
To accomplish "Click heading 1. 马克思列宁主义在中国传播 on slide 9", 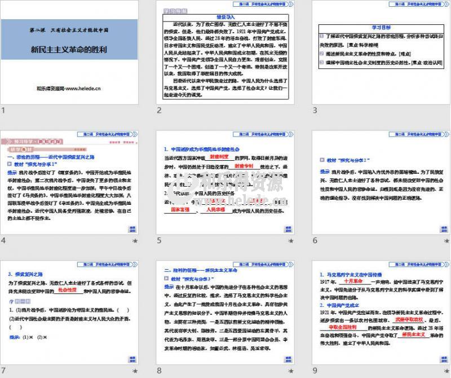I will point(351,275).
